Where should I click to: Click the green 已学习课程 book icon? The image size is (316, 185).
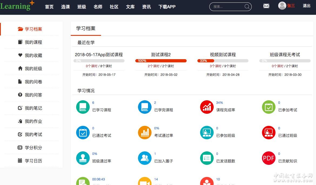(83, 107)
